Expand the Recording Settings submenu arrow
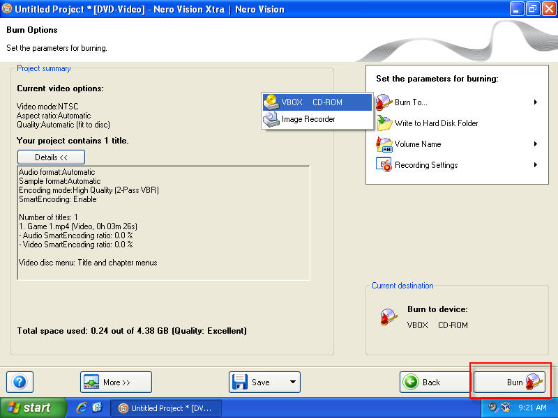This screenshot has height=418, width=558. point(535,165)
